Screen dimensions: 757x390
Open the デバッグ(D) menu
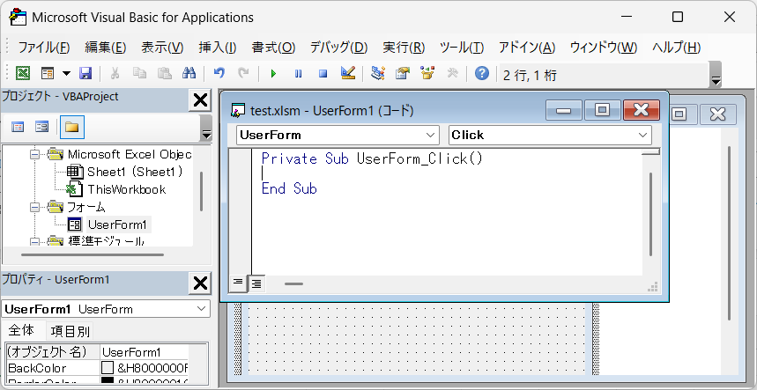339,48
